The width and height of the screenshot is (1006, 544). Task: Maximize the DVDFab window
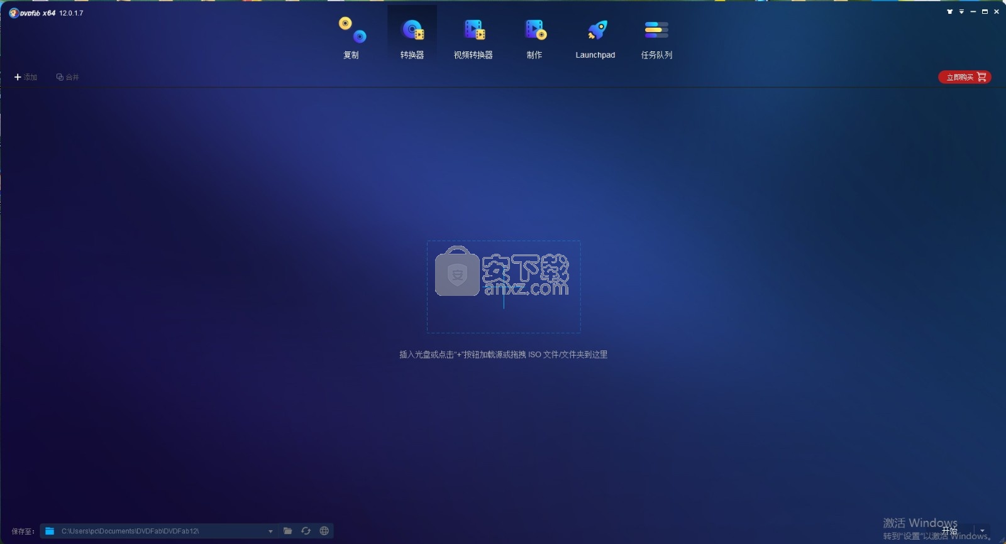(x=985, y=12)
